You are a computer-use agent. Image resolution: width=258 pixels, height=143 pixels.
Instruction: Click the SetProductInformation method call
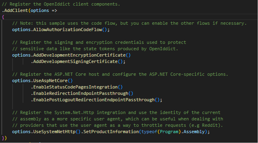coord(111,132)
